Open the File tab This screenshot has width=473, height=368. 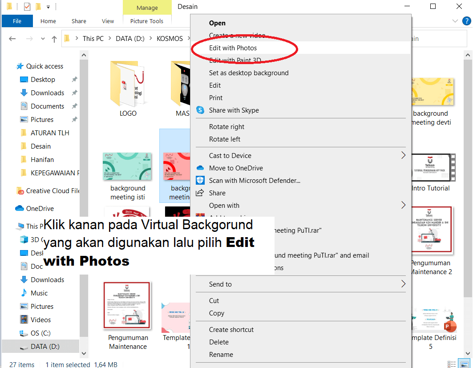tap(17, 21)
